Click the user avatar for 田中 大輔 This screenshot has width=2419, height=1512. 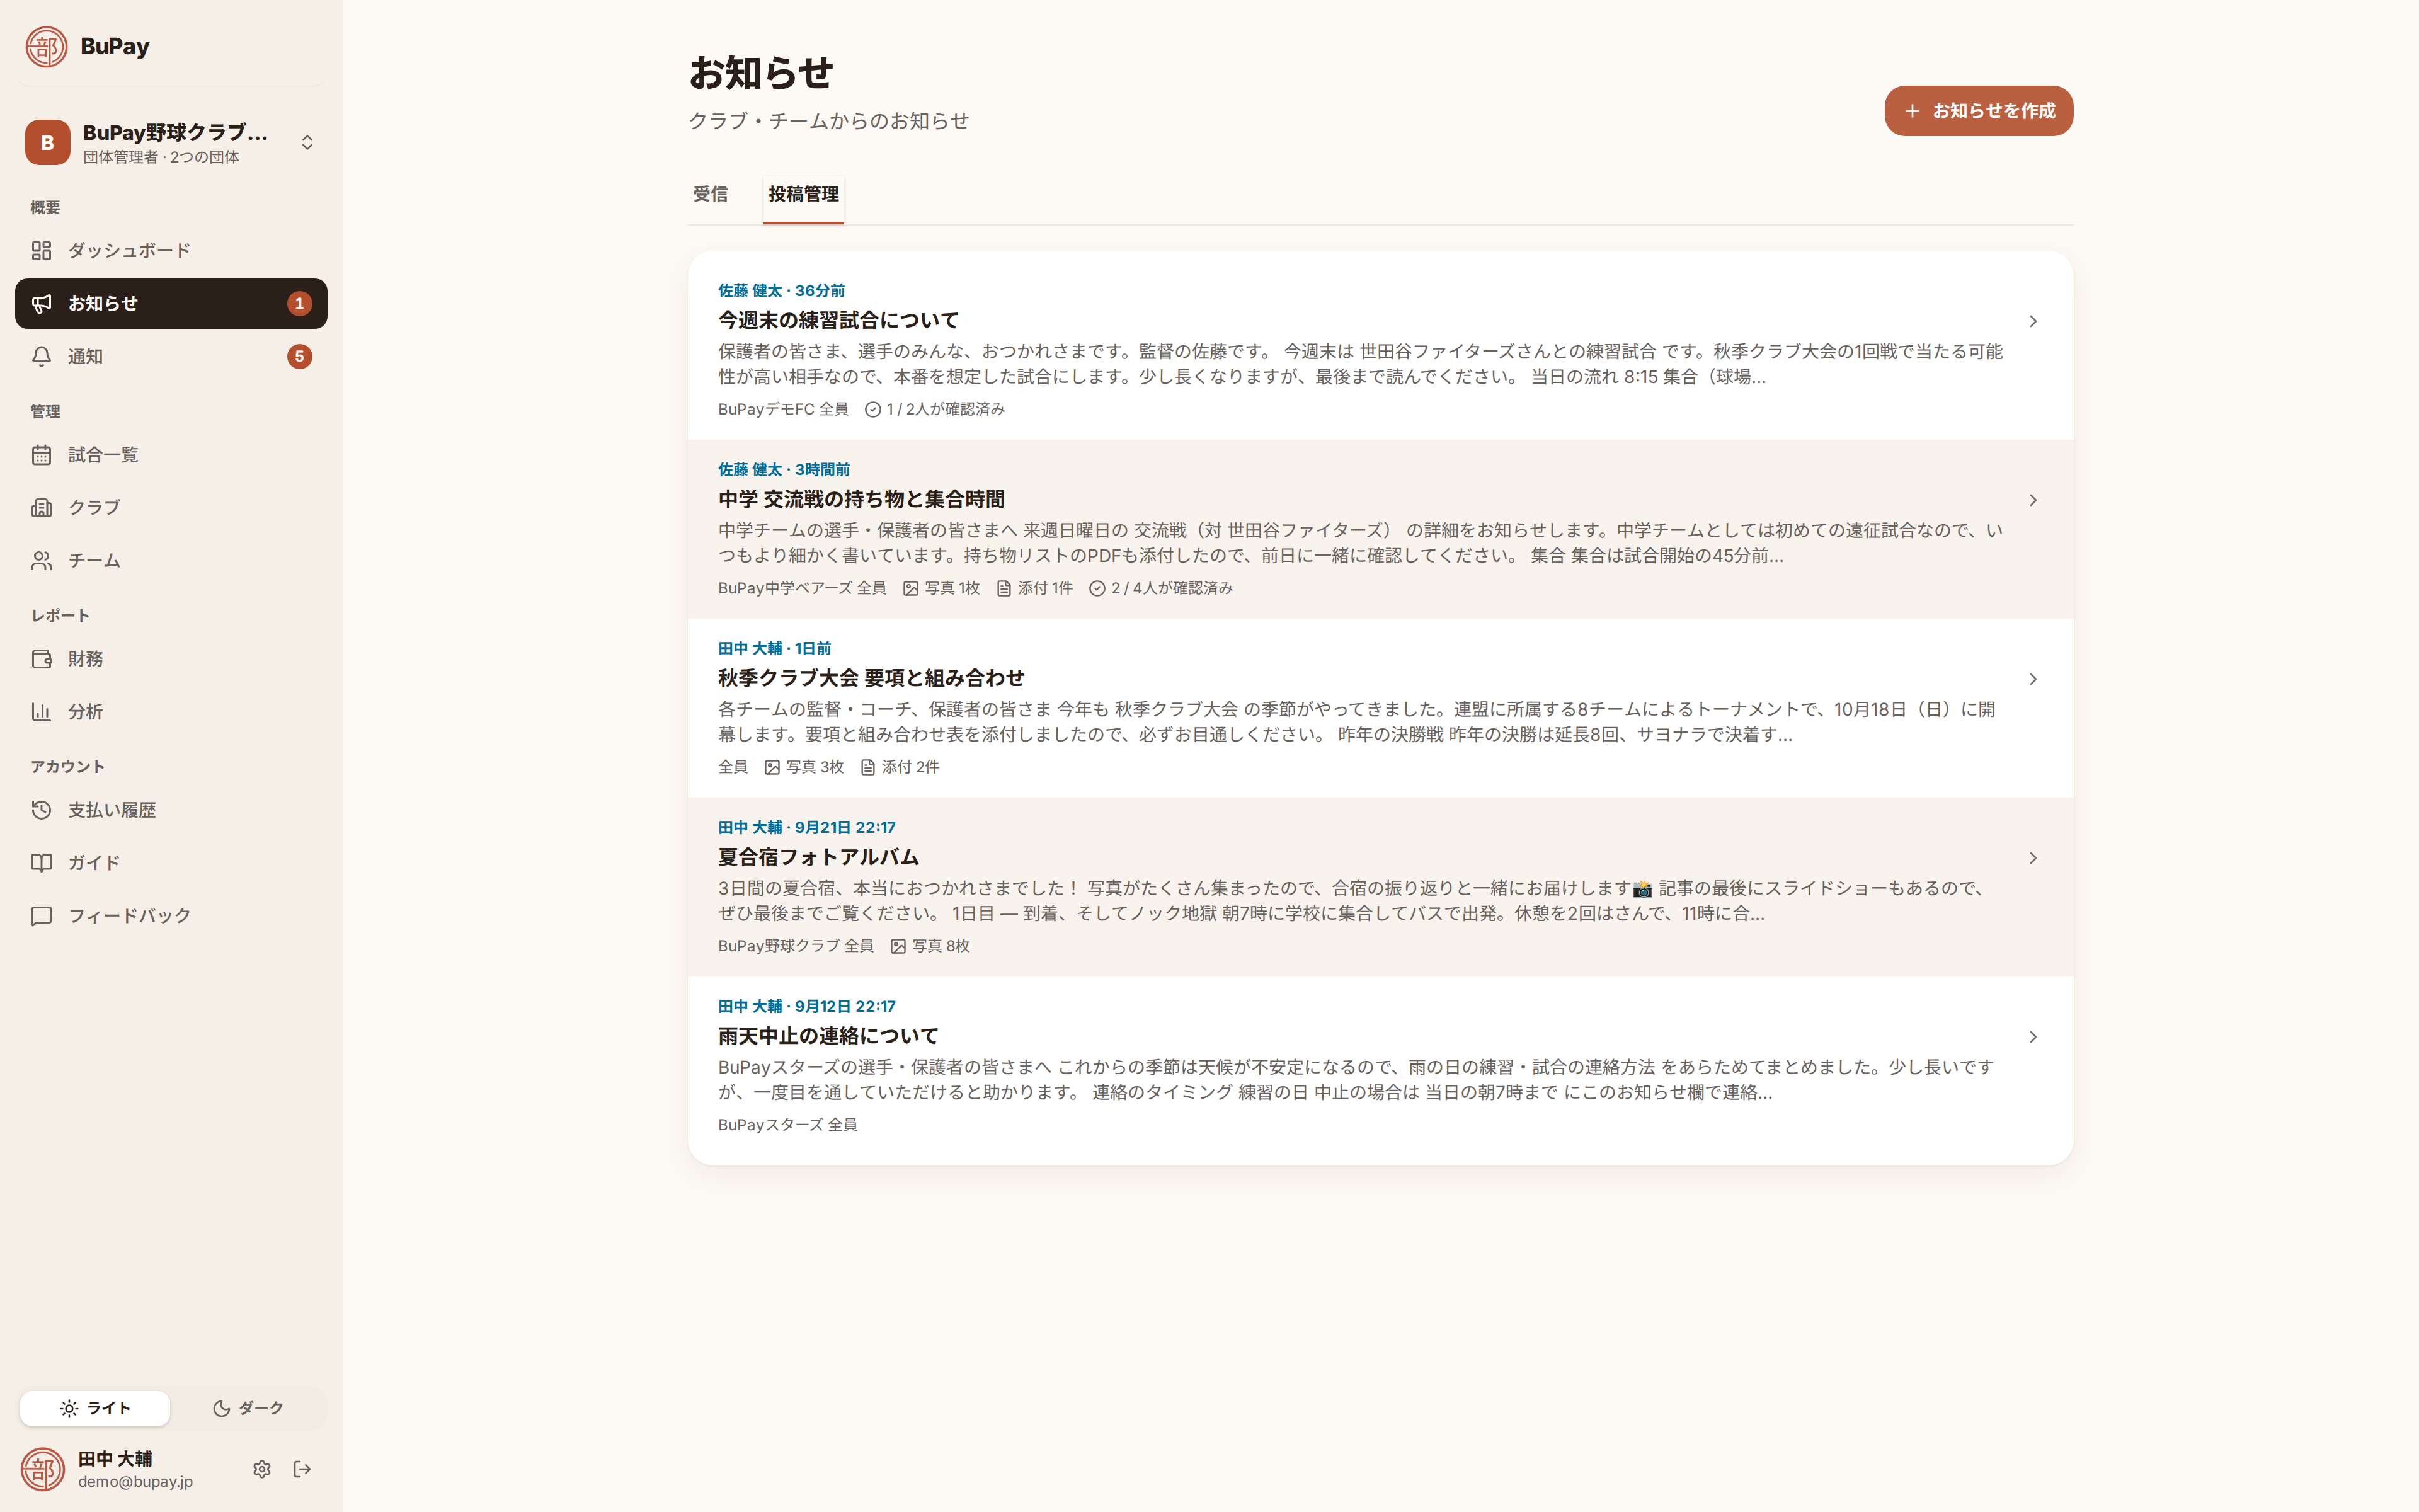pos(43,1469)
